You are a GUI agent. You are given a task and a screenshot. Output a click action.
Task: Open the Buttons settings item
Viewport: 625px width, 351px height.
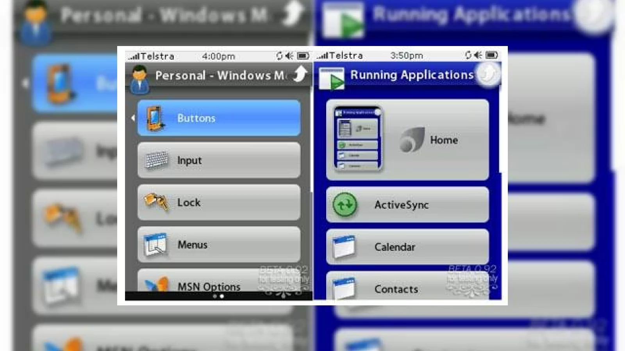219,118
